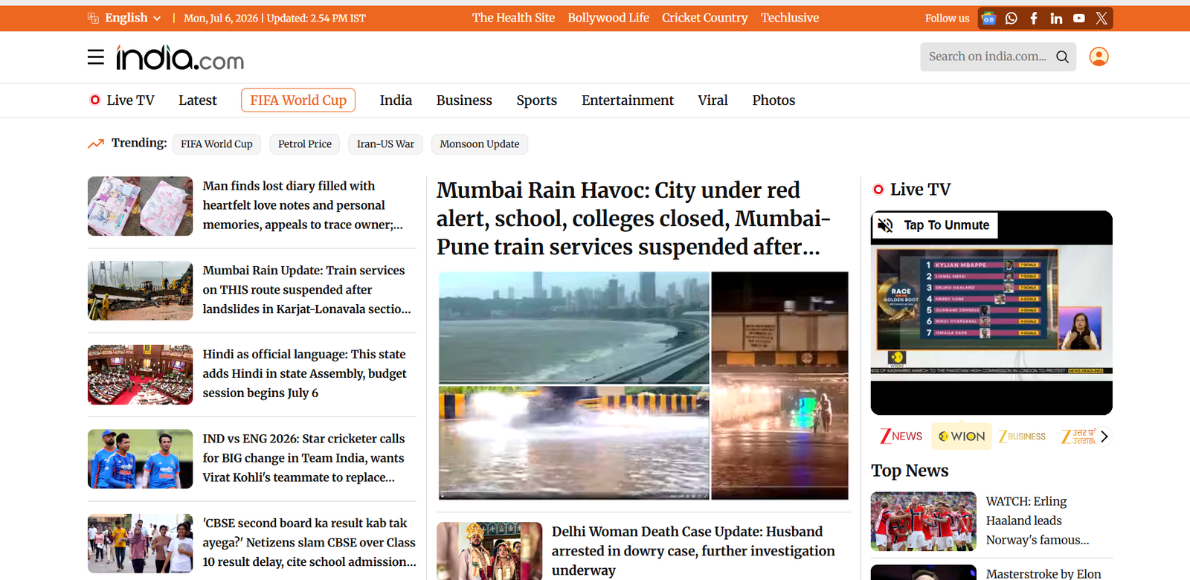
Task: Open the Viral navigation tab
Action: tap(713, 100)
